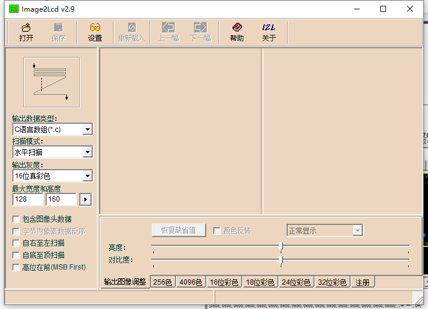Close the Image2Lcd window
428x309 pixels.
410,9
